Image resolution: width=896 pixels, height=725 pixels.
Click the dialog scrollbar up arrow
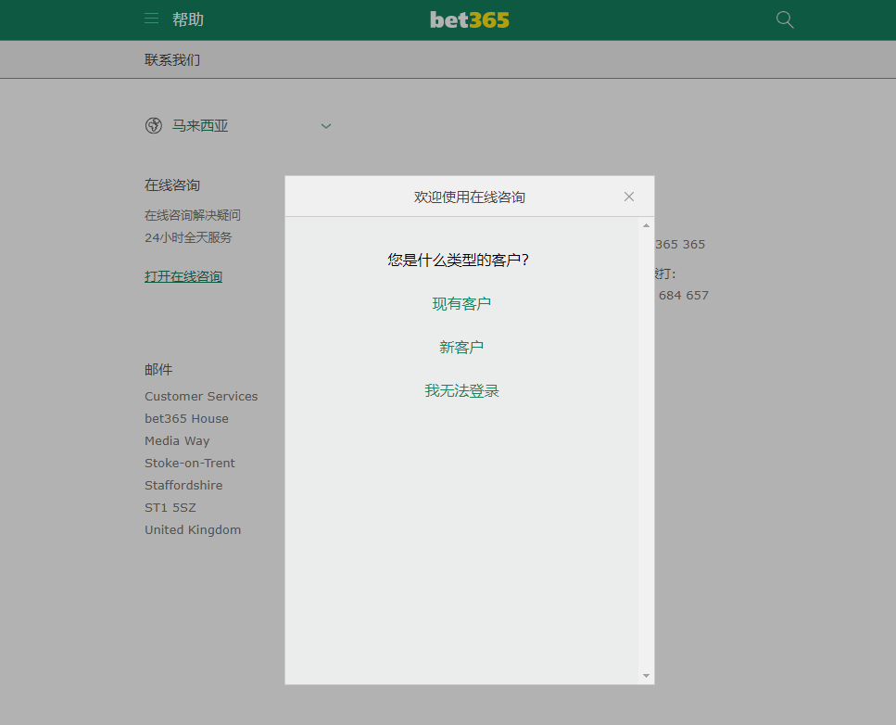click(x=646, y=223)
